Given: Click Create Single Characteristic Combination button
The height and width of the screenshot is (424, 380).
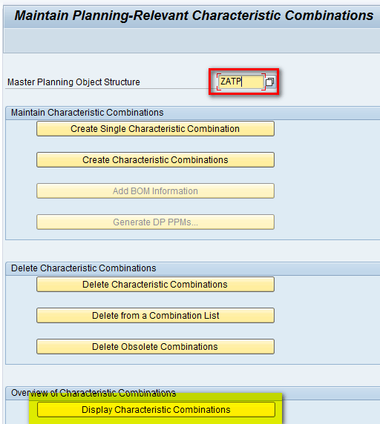Looking at the screenshot, I should (x=155, y=129).
